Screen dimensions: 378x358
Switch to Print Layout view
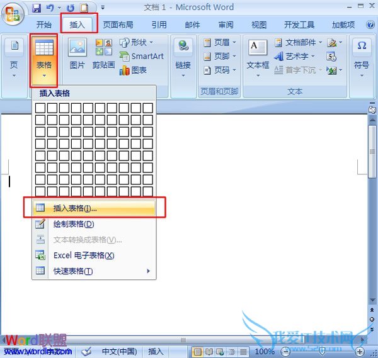[197, 352]
